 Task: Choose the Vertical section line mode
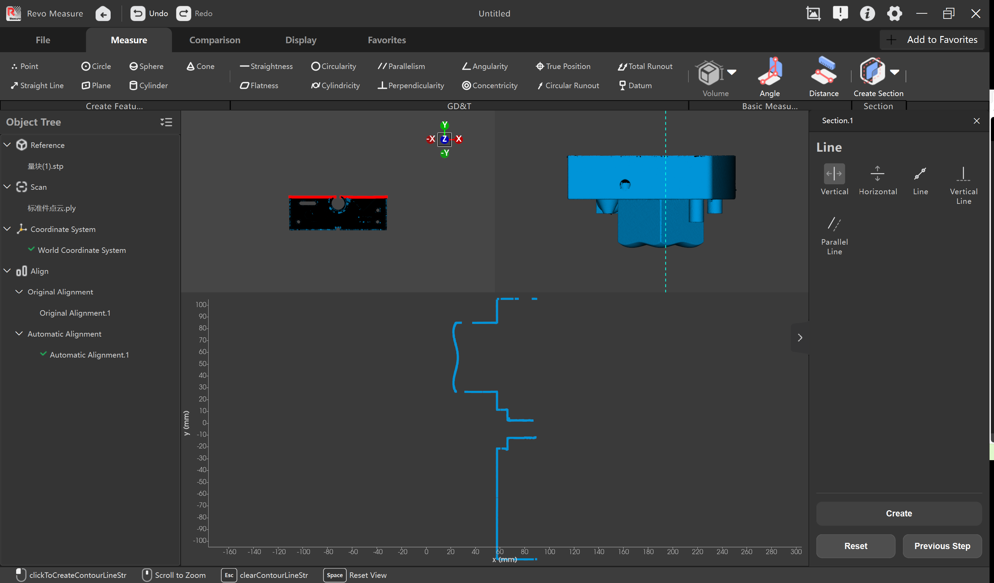pyautogui.click(x=834, y=179)
